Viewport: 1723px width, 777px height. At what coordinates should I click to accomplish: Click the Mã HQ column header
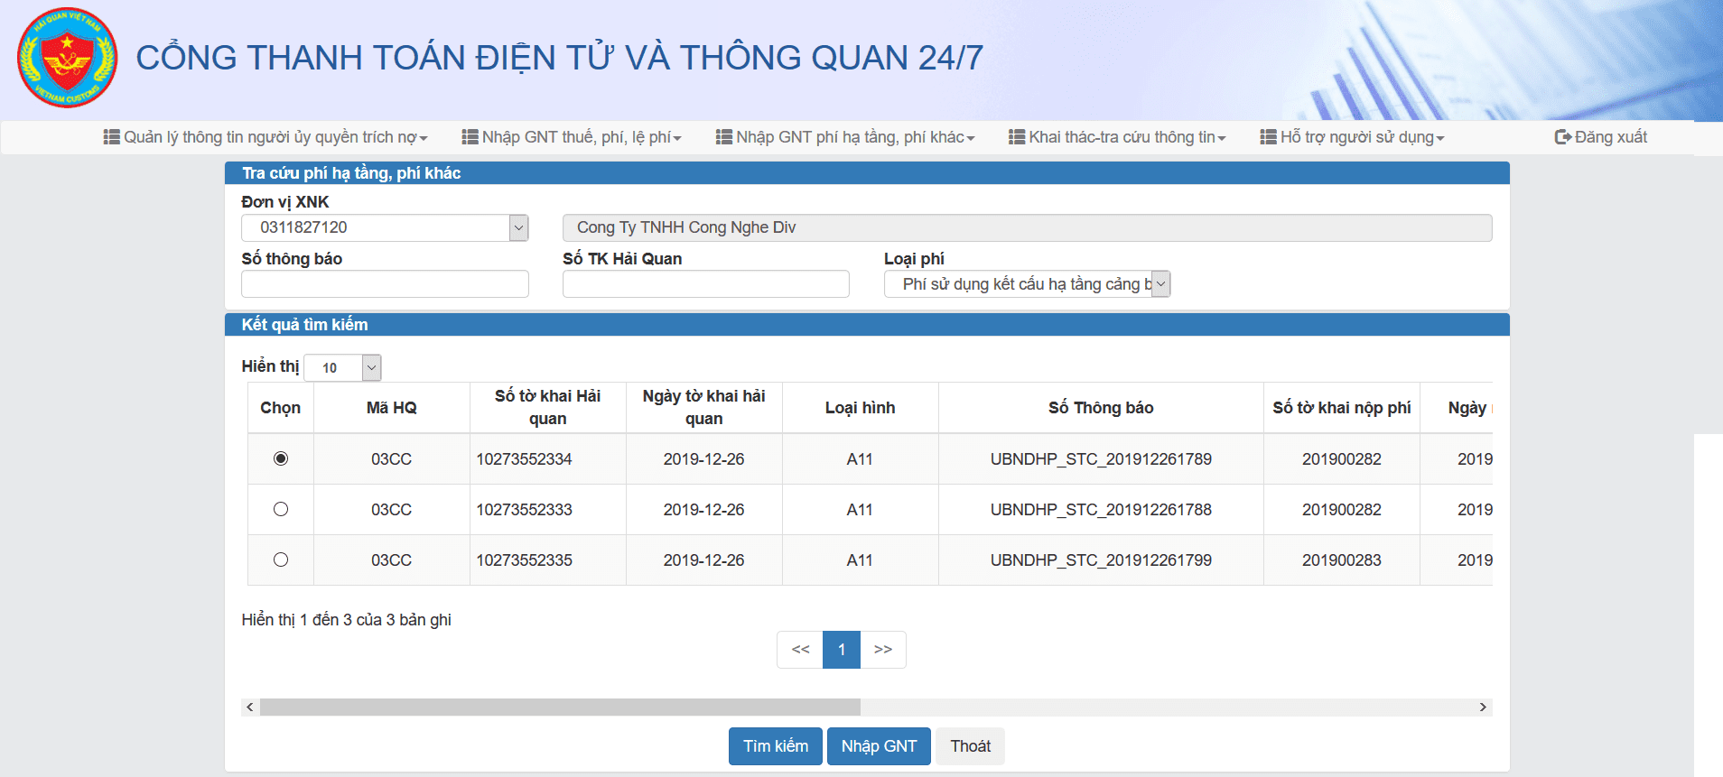tap(392, 408)
